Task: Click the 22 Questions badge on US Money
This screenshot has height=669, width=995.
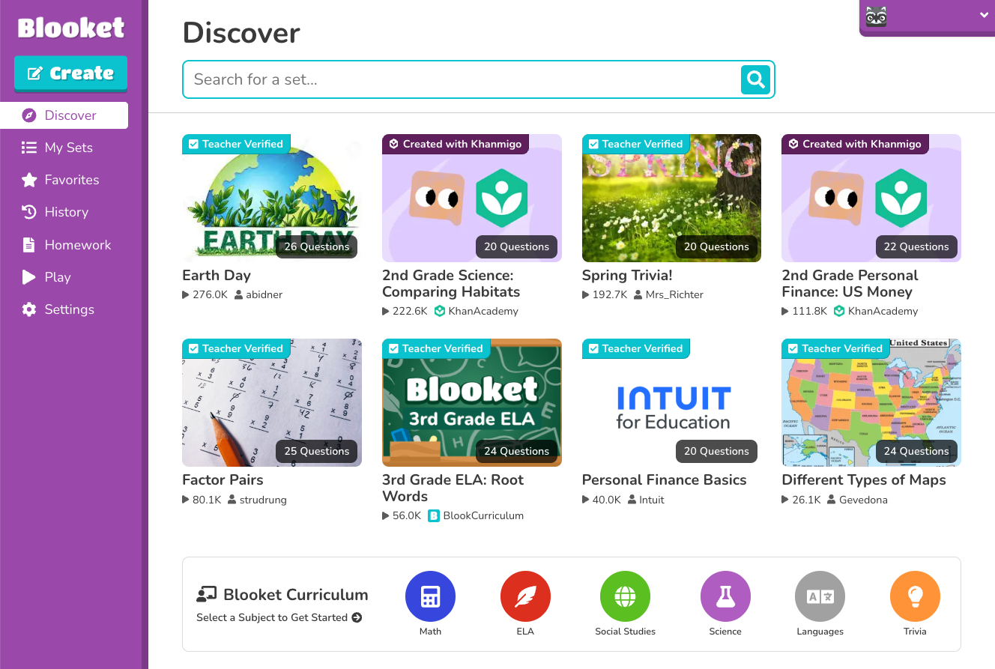Action: tap(916, 246)
